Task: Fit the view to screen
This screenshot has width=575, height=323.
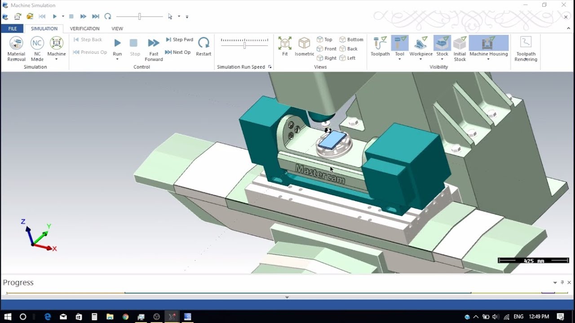Action: (x=285, y=47)
